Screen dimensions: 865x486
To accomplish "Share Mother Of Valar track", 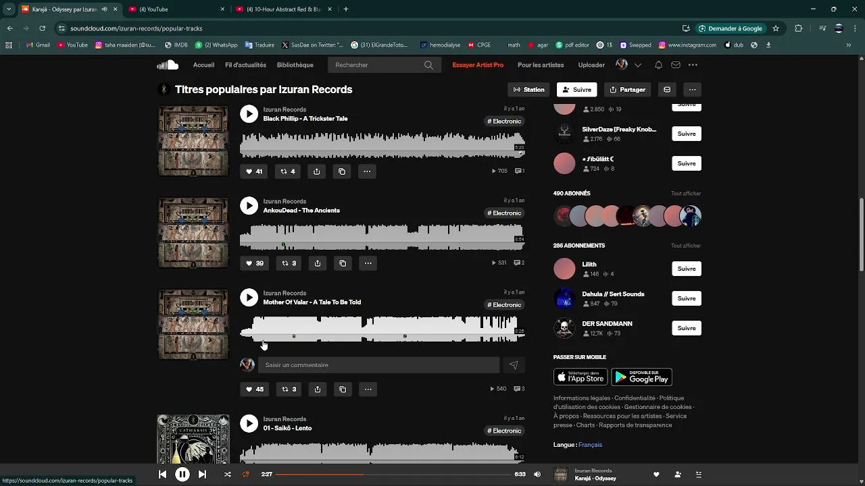I will pyautogui.click(x=318, y=389).
